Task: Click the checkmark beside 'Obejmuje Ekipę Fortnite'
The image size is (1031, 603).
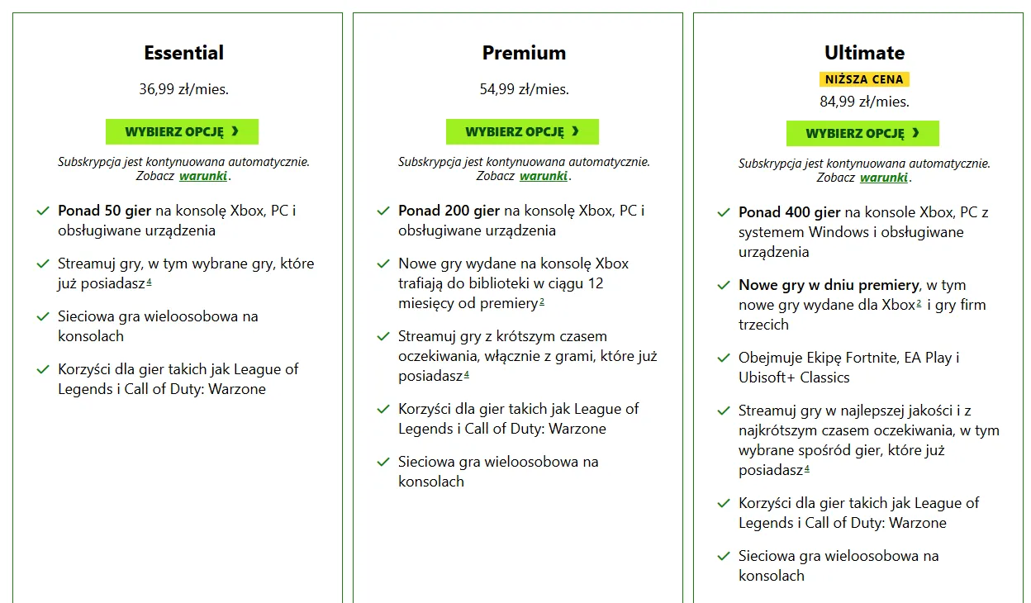Action: [x=724, y=358]
